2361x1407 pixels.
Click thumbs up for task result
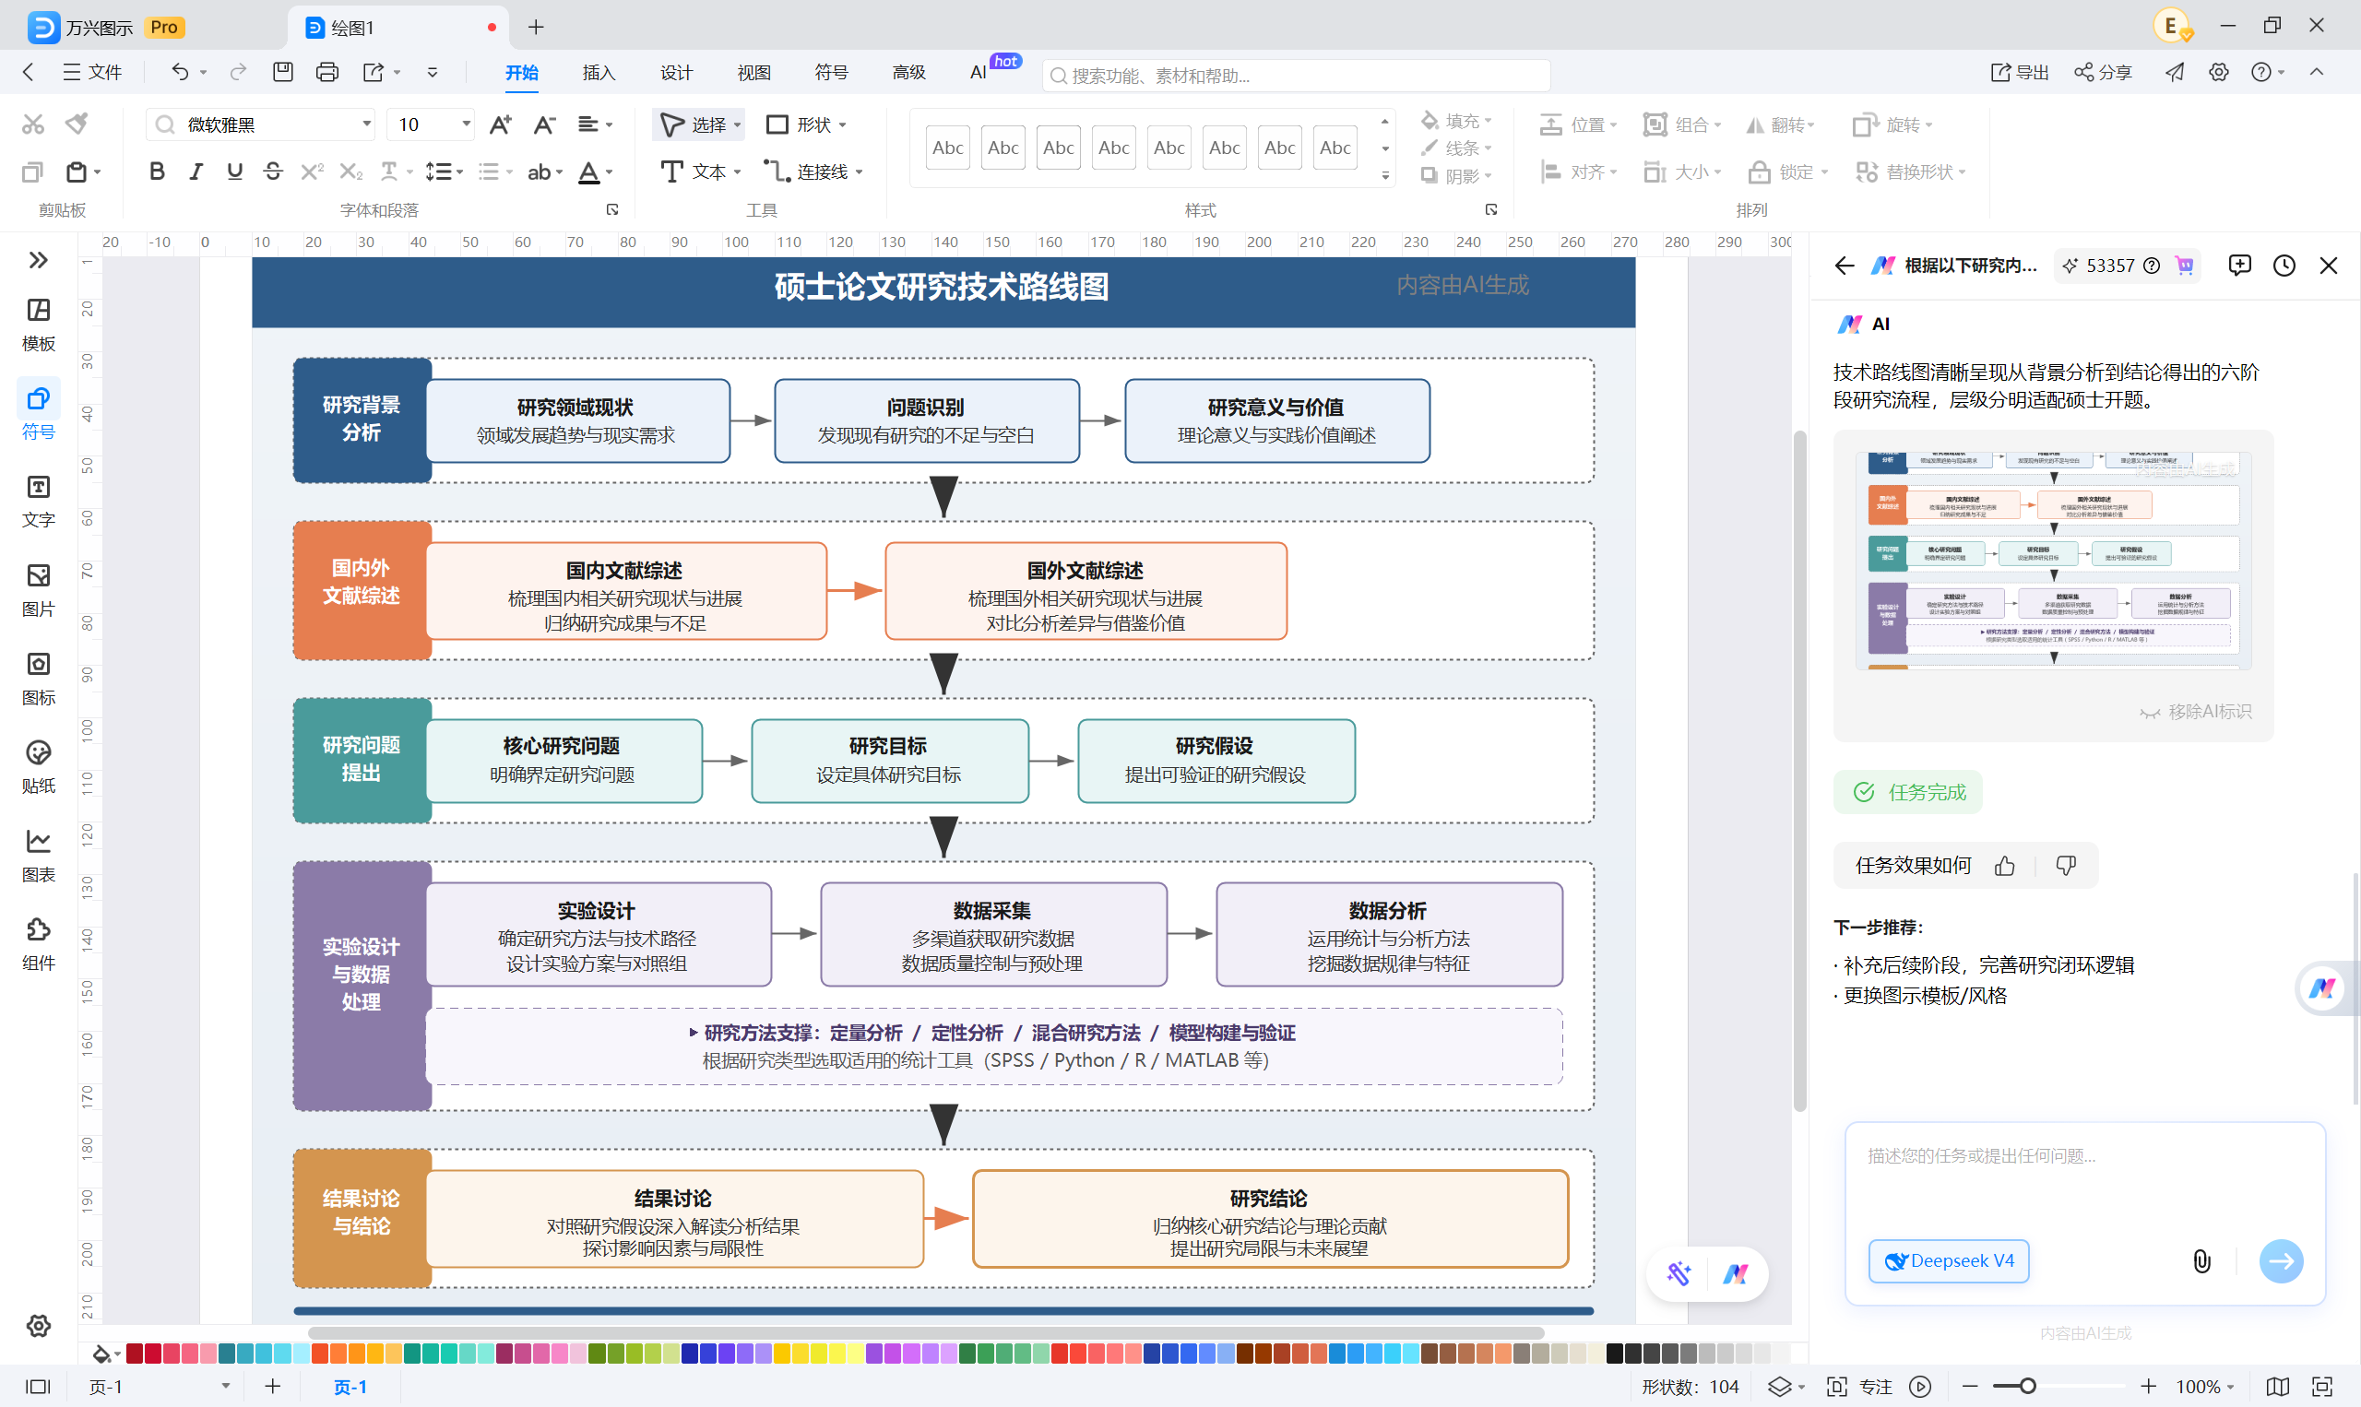2003,865
